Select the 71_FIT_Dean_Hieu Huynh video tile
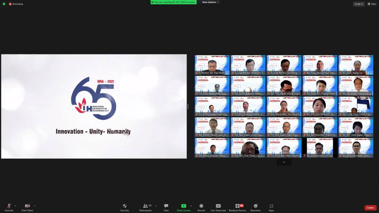Image resolution: width=379 pixels, height=213 pixels. [x=284, y=148]
